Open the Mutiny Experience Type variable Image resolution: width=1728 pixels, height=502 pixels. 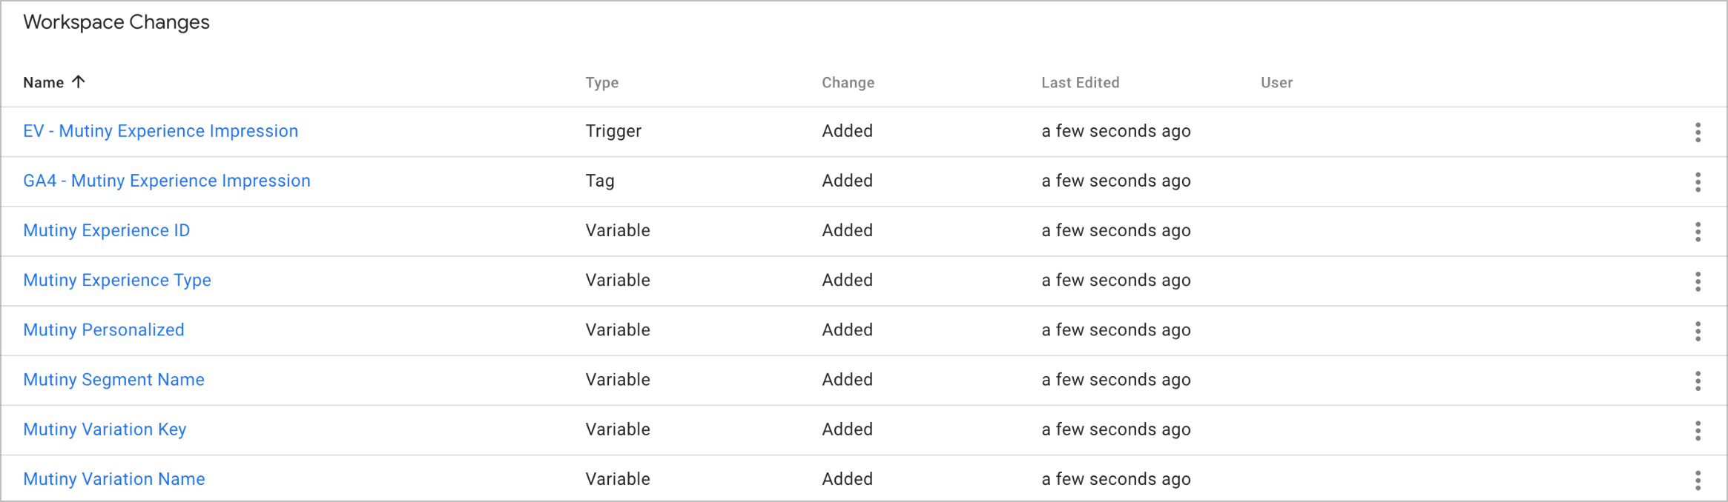[x=117, y=280]
